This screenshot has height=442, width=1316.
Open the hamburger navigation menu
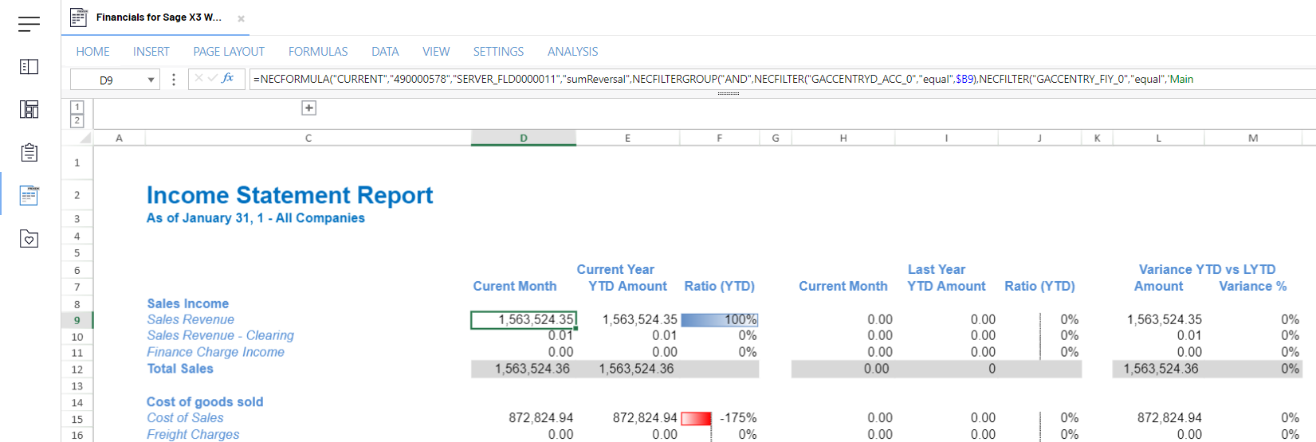tap(29, 24)
